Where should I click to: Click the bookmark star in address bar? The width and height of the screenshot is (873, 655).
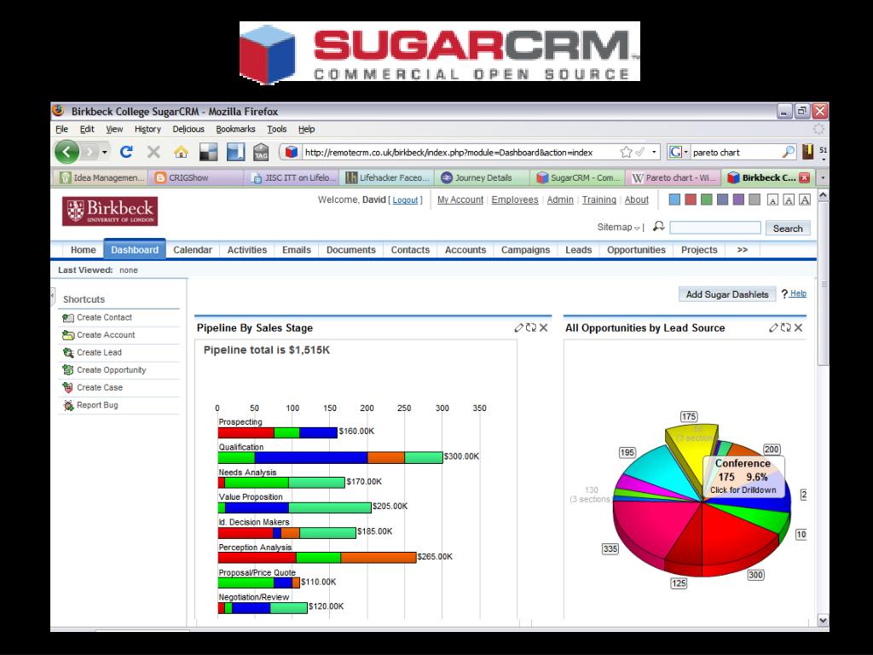(626, 152)
